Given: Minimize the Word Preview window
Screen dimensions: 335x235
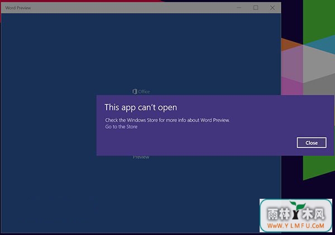Looking at the screenshot, I should (x=239, y=8).
